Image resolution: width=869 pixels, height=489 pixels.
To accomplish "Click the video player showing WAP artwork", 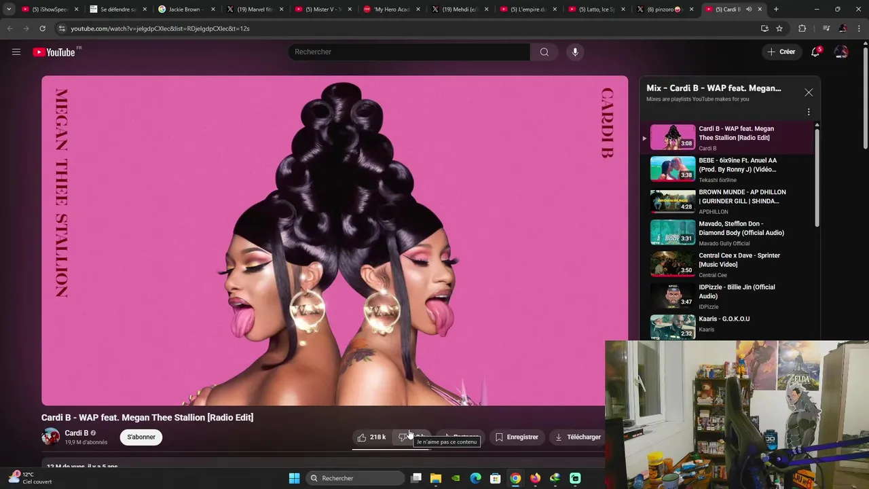I will point(335,240).
